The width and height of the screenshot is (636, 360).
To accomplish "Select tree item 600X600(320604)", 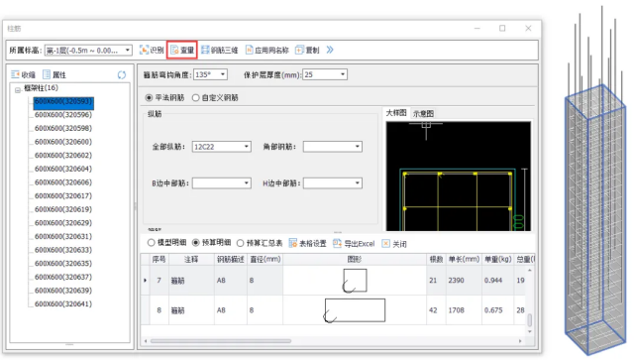I will pyautogui.click(x=63, y=169).
